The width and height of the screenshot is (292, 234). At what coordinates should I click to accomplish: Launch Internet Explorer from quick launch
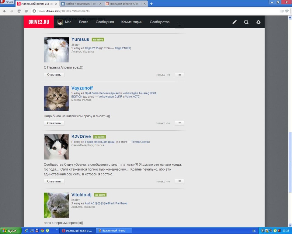pos(26,231)
